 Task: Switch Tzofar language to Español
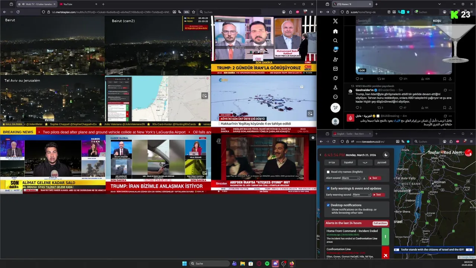point(348,162)
